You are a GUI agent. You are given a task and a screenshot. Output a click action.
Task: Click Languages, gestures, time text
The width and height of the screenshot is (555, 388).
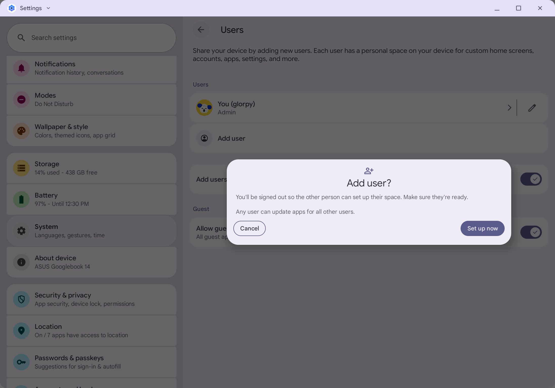[70, 235]
